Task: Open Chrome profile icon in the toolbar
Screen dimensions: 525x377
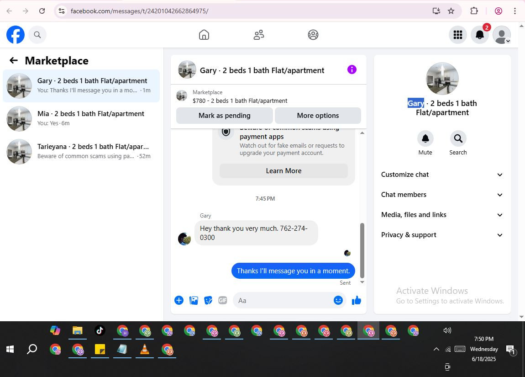Action: [498, 11]
